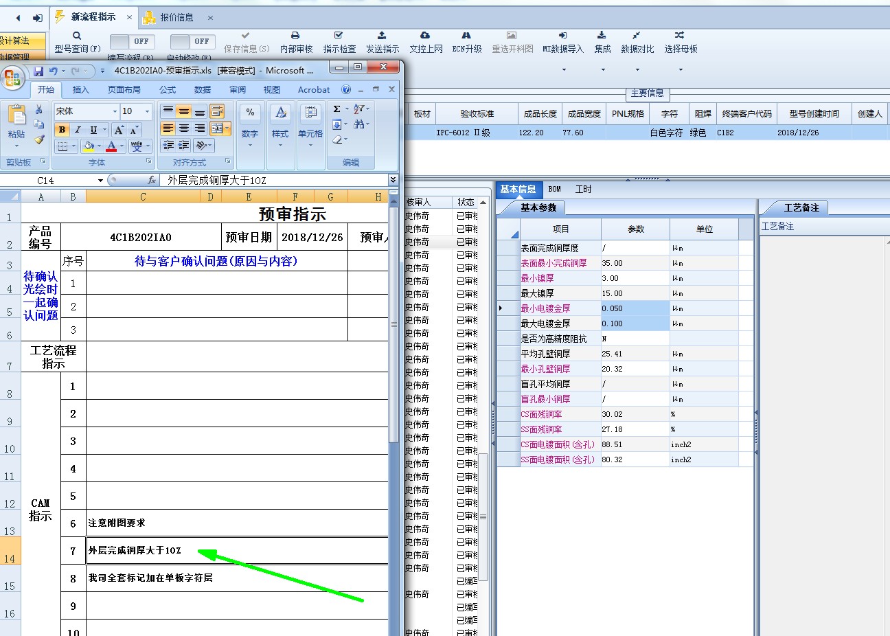
Task: Undo the last Excel action
Action: pos(53,71)
